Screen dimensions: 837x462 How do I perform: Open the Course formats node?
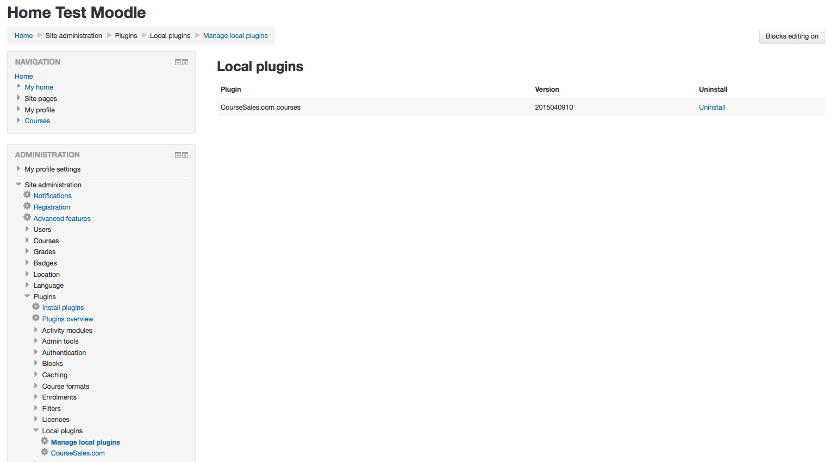tap(66, 386)
